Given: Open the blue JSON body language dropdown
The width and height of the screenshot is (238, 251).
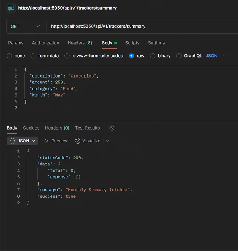Looking at the screenshot, I should (215, 56).
